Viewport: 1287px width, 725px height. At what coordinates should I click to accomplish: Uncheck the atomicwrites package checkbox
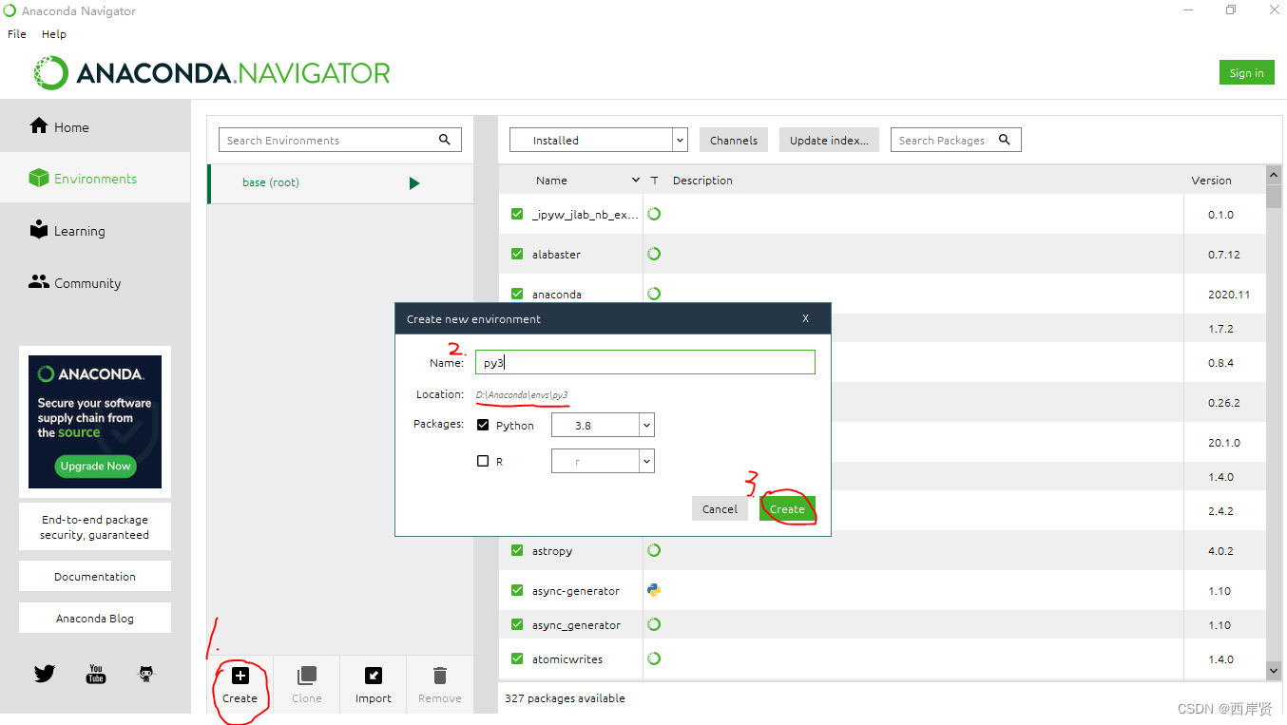pos(517,658)
